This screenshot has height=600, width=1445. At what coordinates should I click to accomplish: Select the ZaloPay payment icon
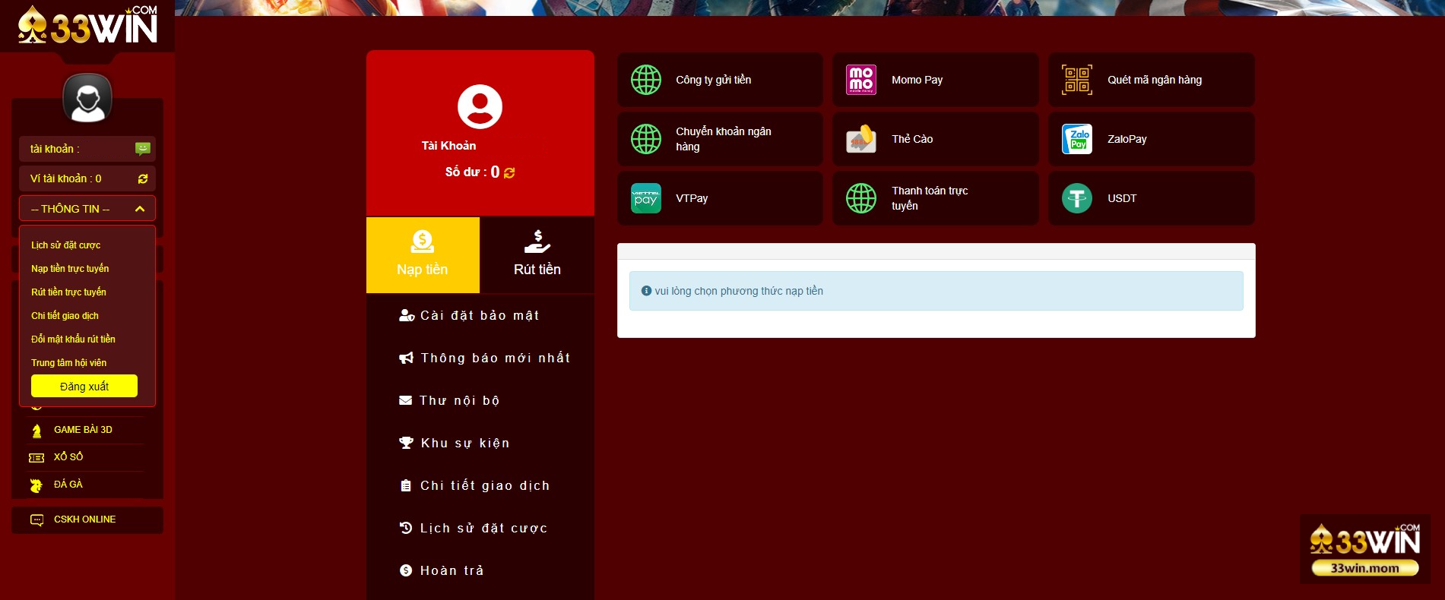(1076, 139)
